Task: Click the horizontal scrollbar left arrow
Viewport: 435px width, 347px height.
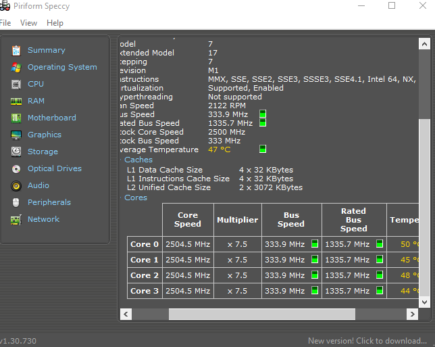Action: (126, 314)
